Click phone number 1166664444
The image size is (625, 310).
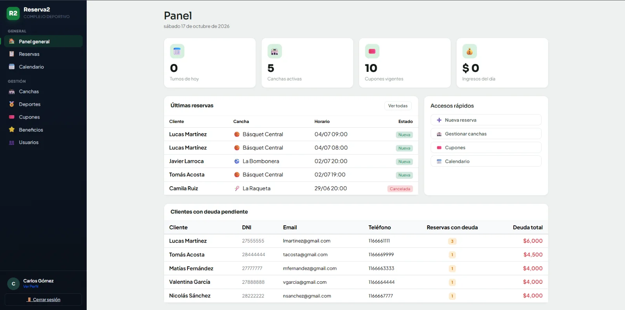click(x=381, y=282)
